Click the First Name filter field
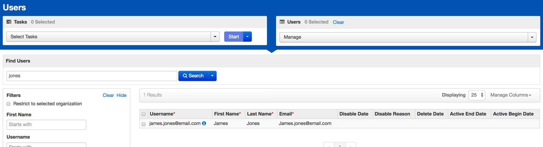This screenshot has width=543, height=147. (x=46, y=125)
